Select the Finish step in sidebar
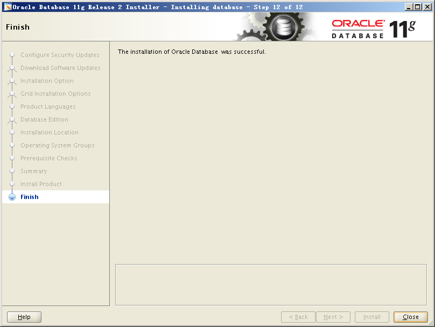The image size is (435, 327). pos(30,197)
